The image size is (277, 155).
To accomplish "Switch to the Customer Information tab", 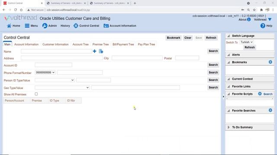I will click(x=55, y=44).
